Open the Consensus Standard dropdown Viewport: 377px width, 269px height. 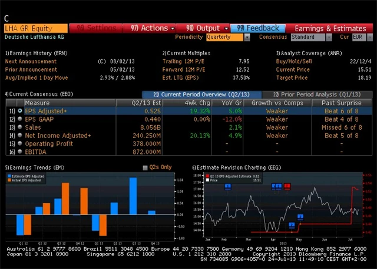pyautogui.click(x=311, y=37)
